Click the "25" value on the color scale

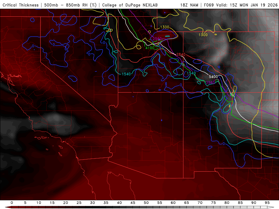point(79,203)
